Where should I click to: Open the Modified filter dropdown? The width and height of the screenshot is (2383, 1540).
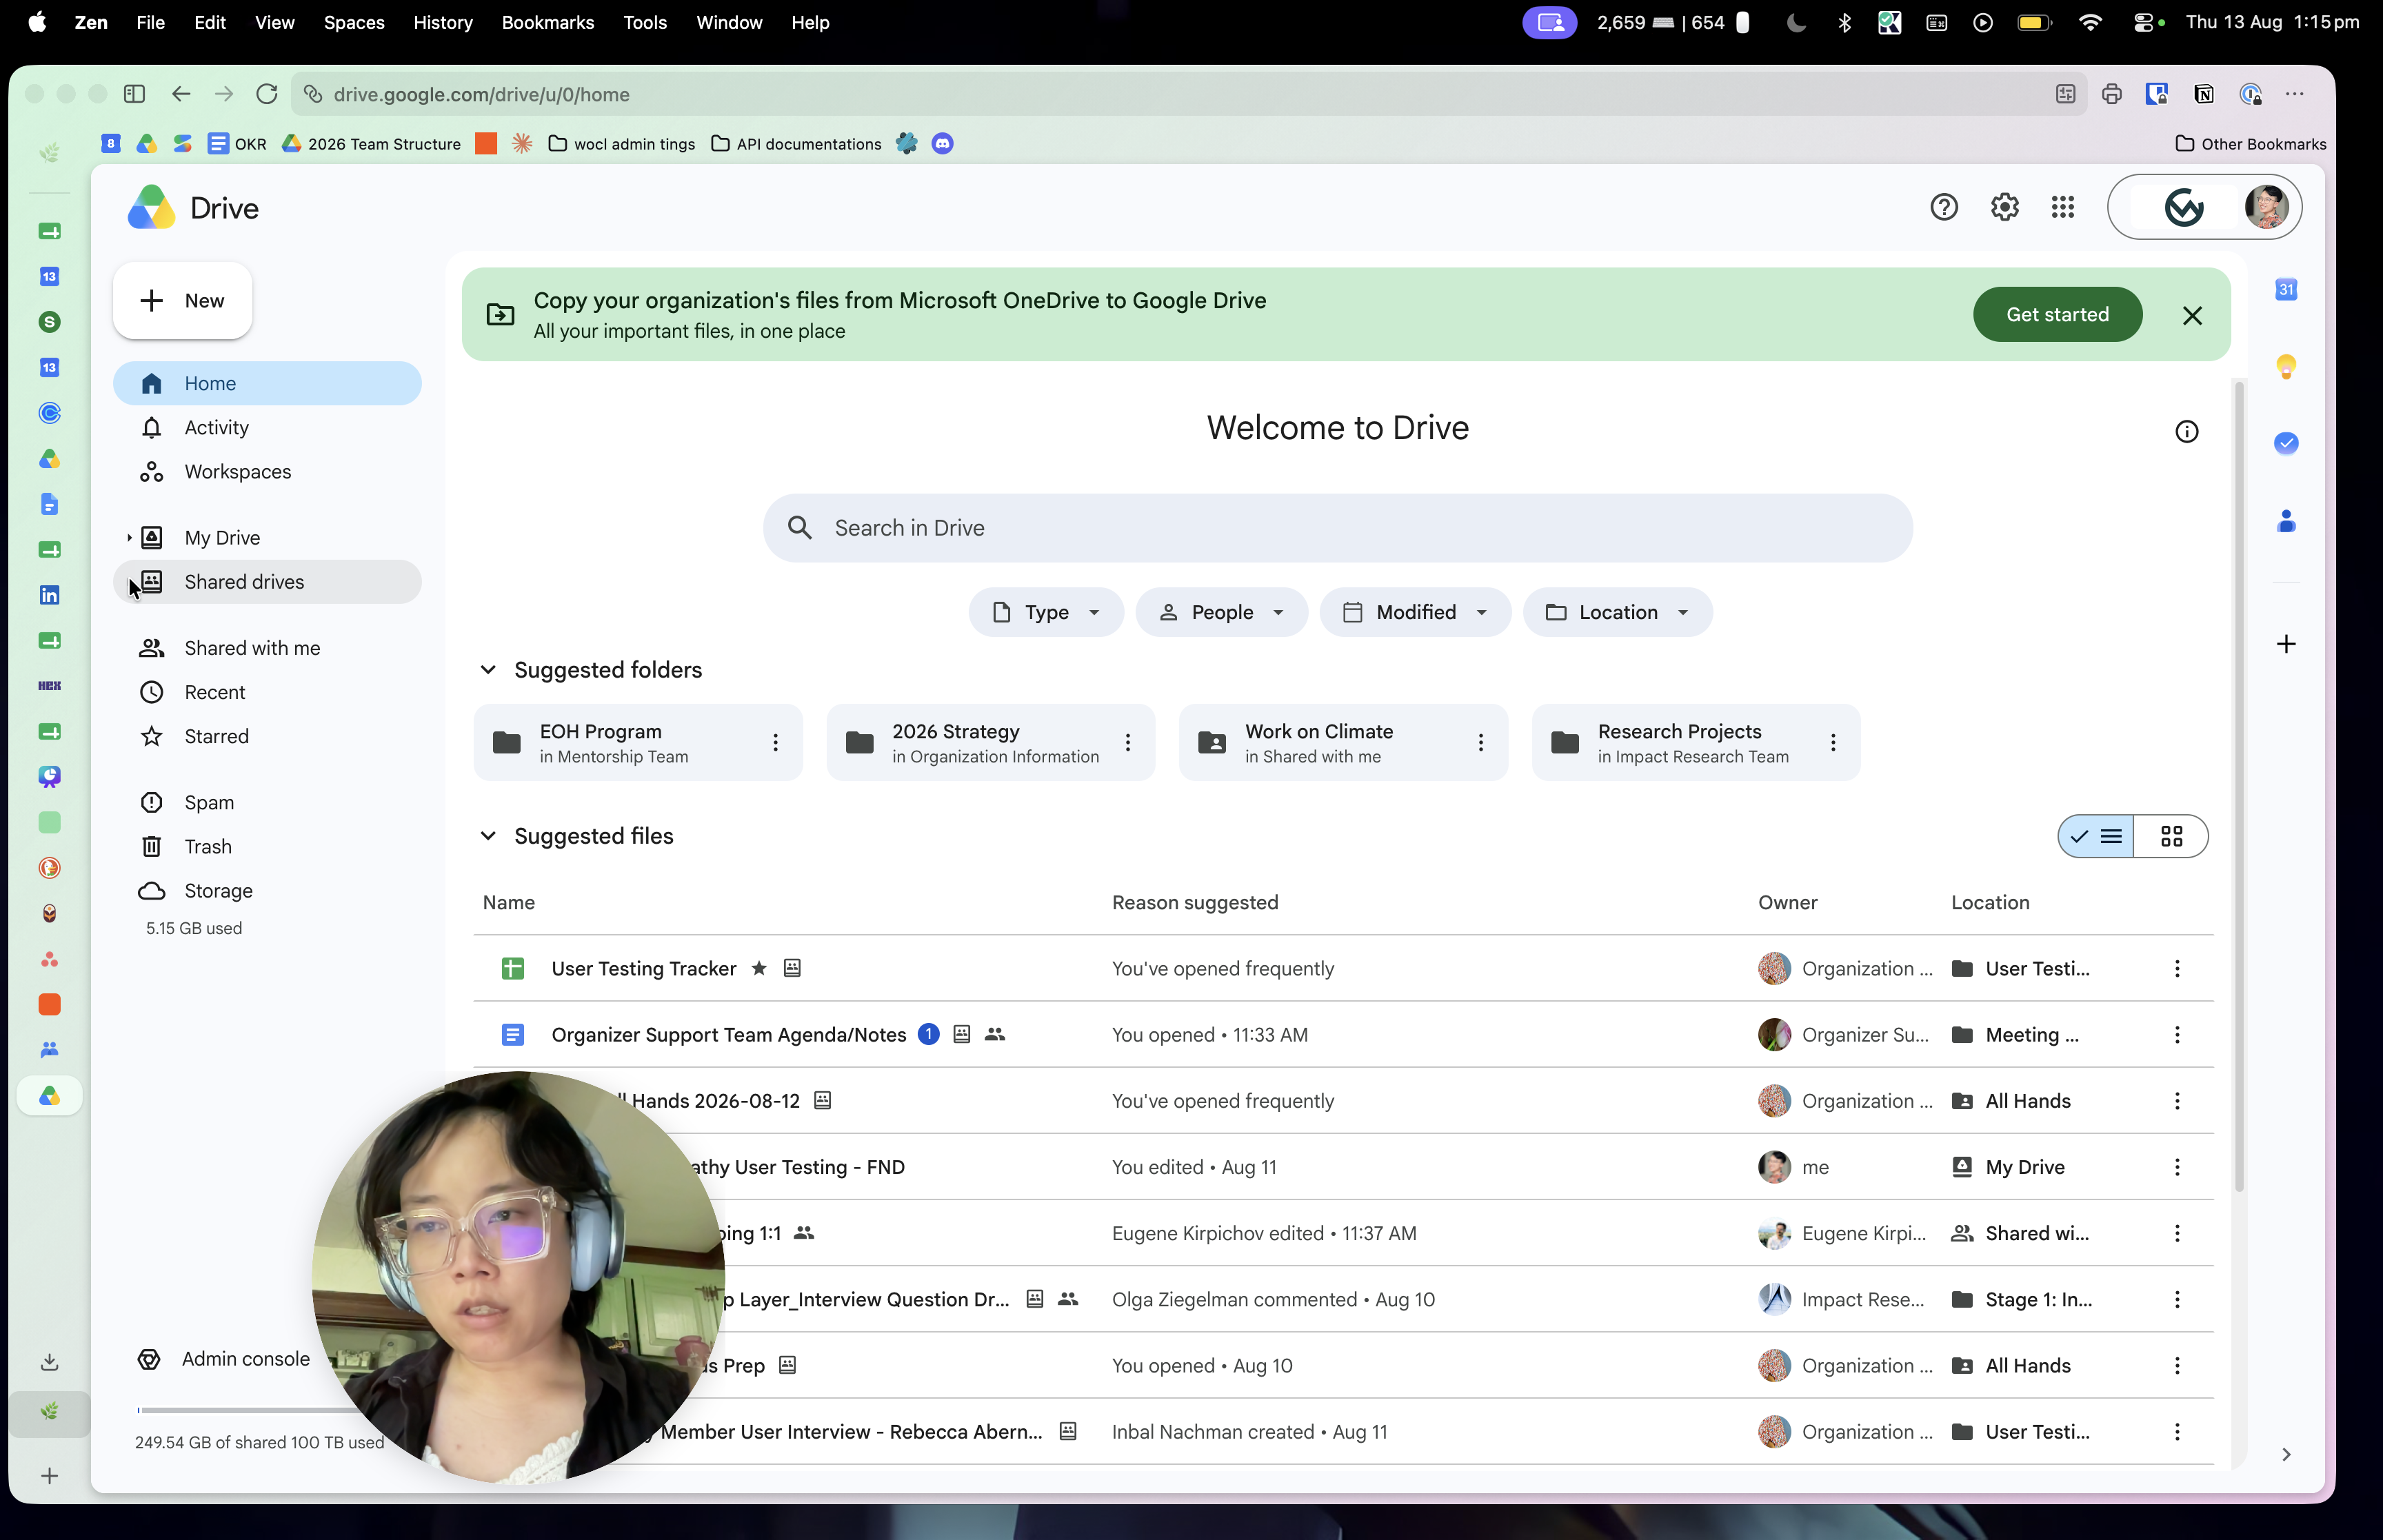[1414, 612]
